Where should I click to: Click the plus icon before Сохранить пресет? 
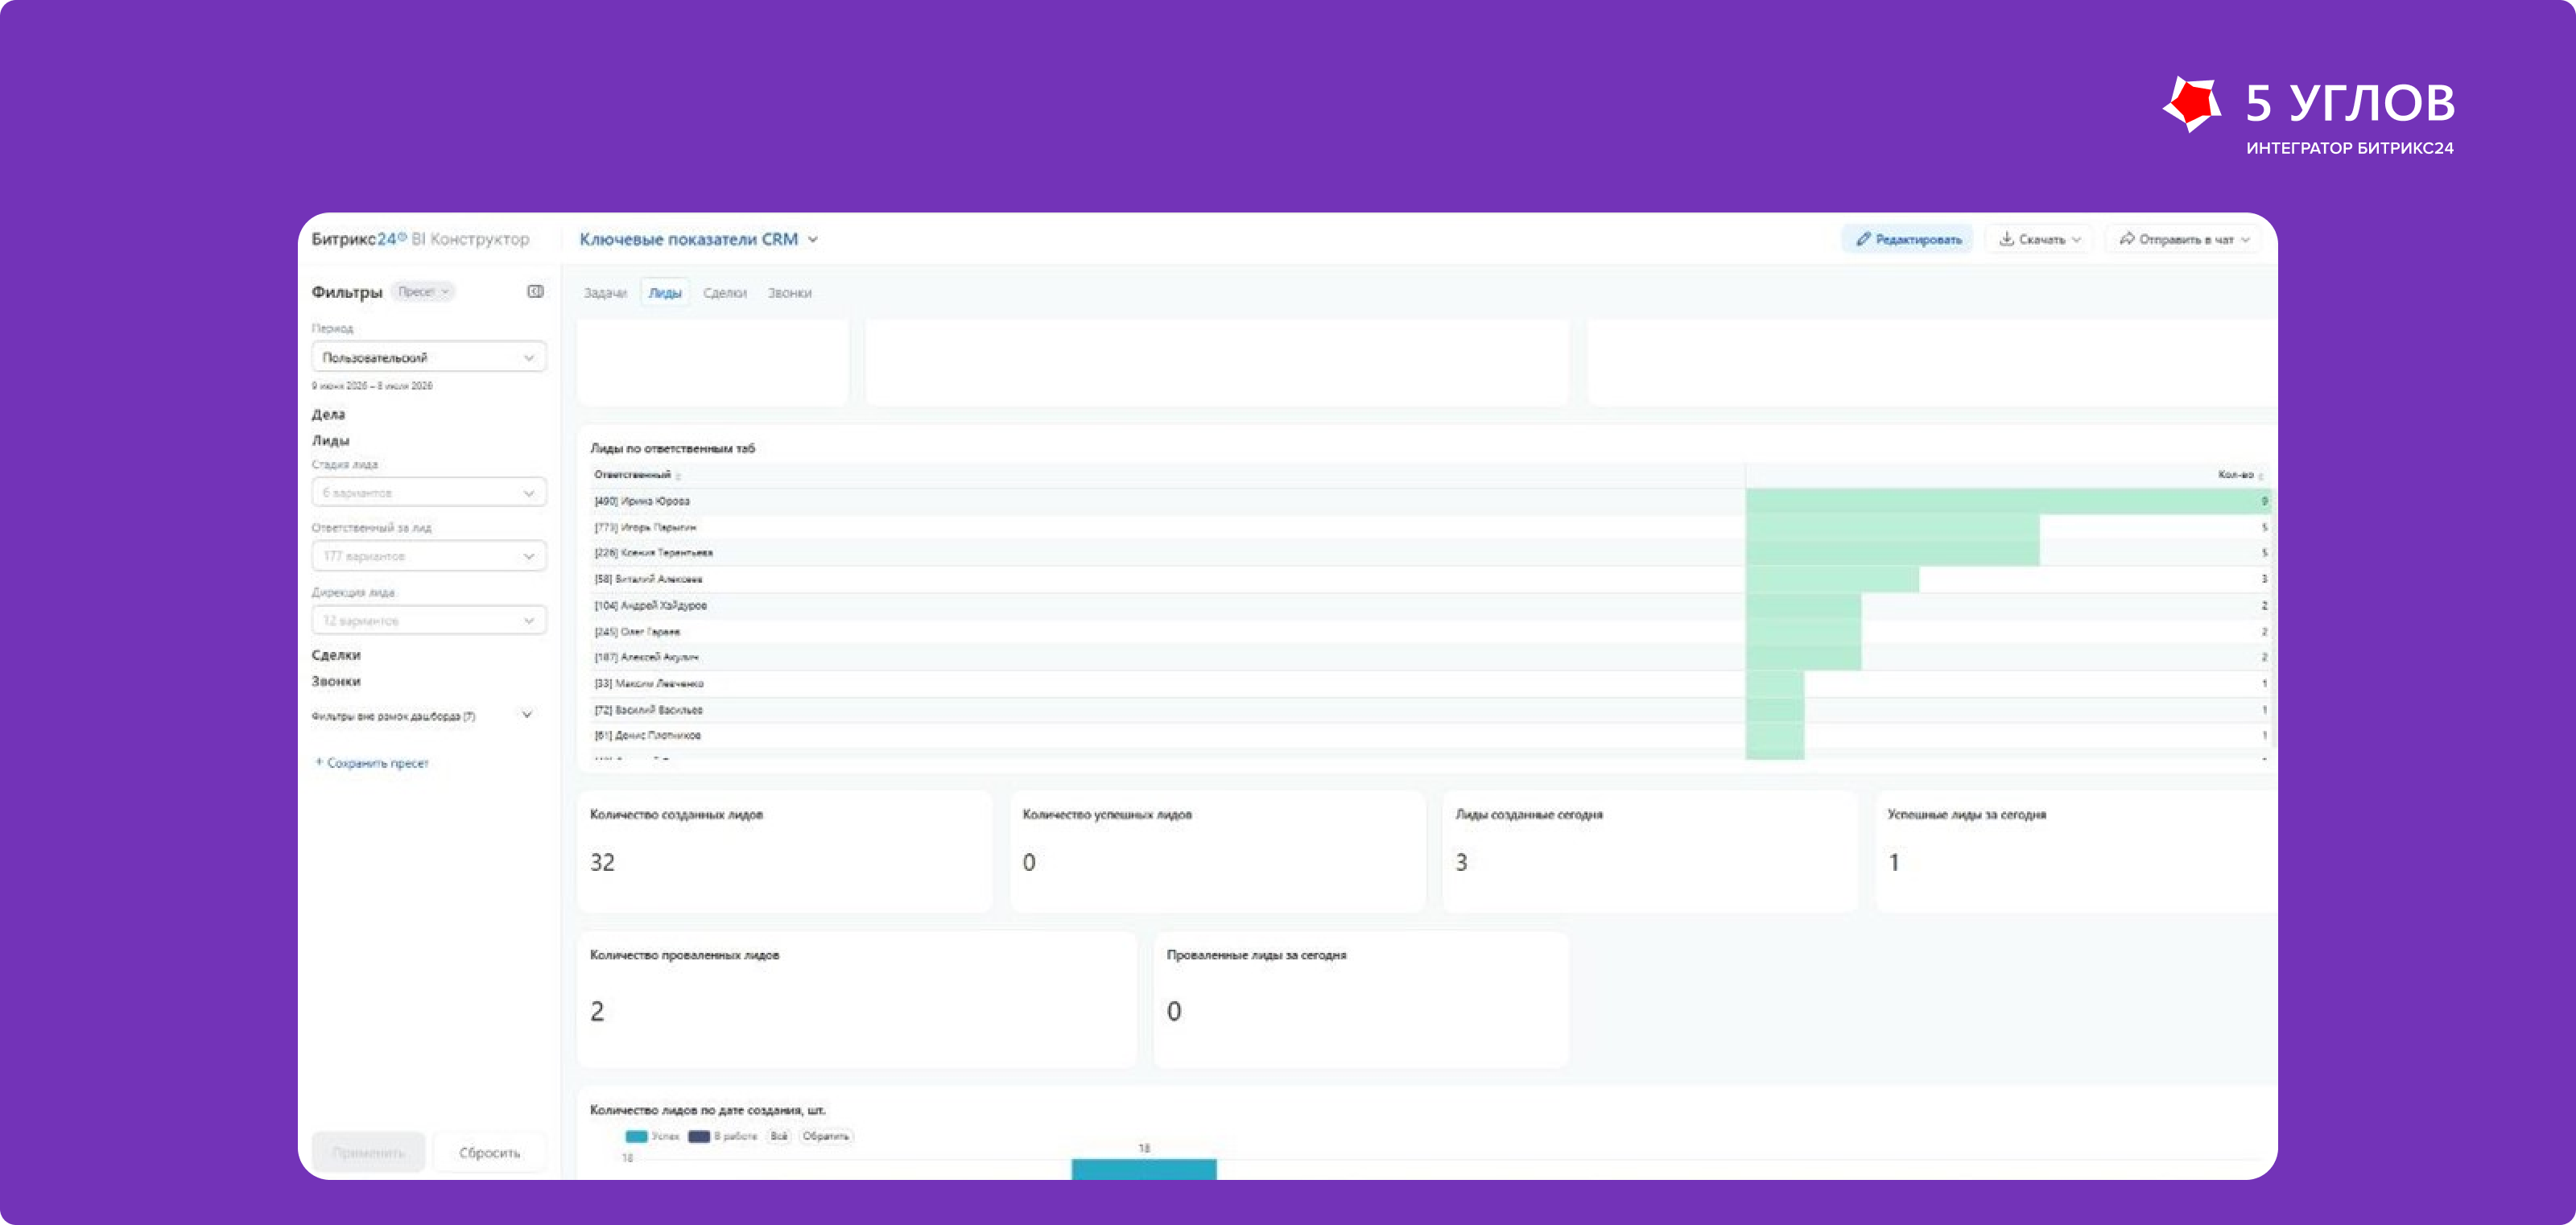click(x=319, y=762)
